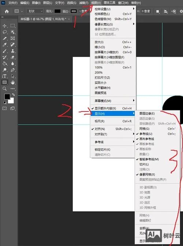Open the 滤镜(T) menu
Screen dimensions: 183x246
pyautogui.click(x=84, y=3)
